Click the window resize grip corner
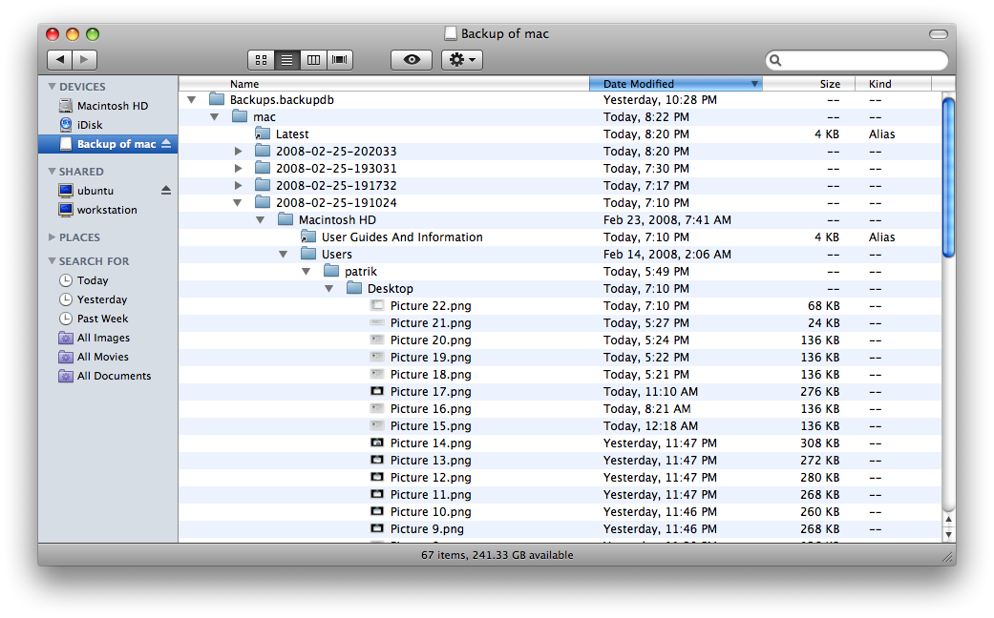994x618 pixels. (x=947, y=557)
